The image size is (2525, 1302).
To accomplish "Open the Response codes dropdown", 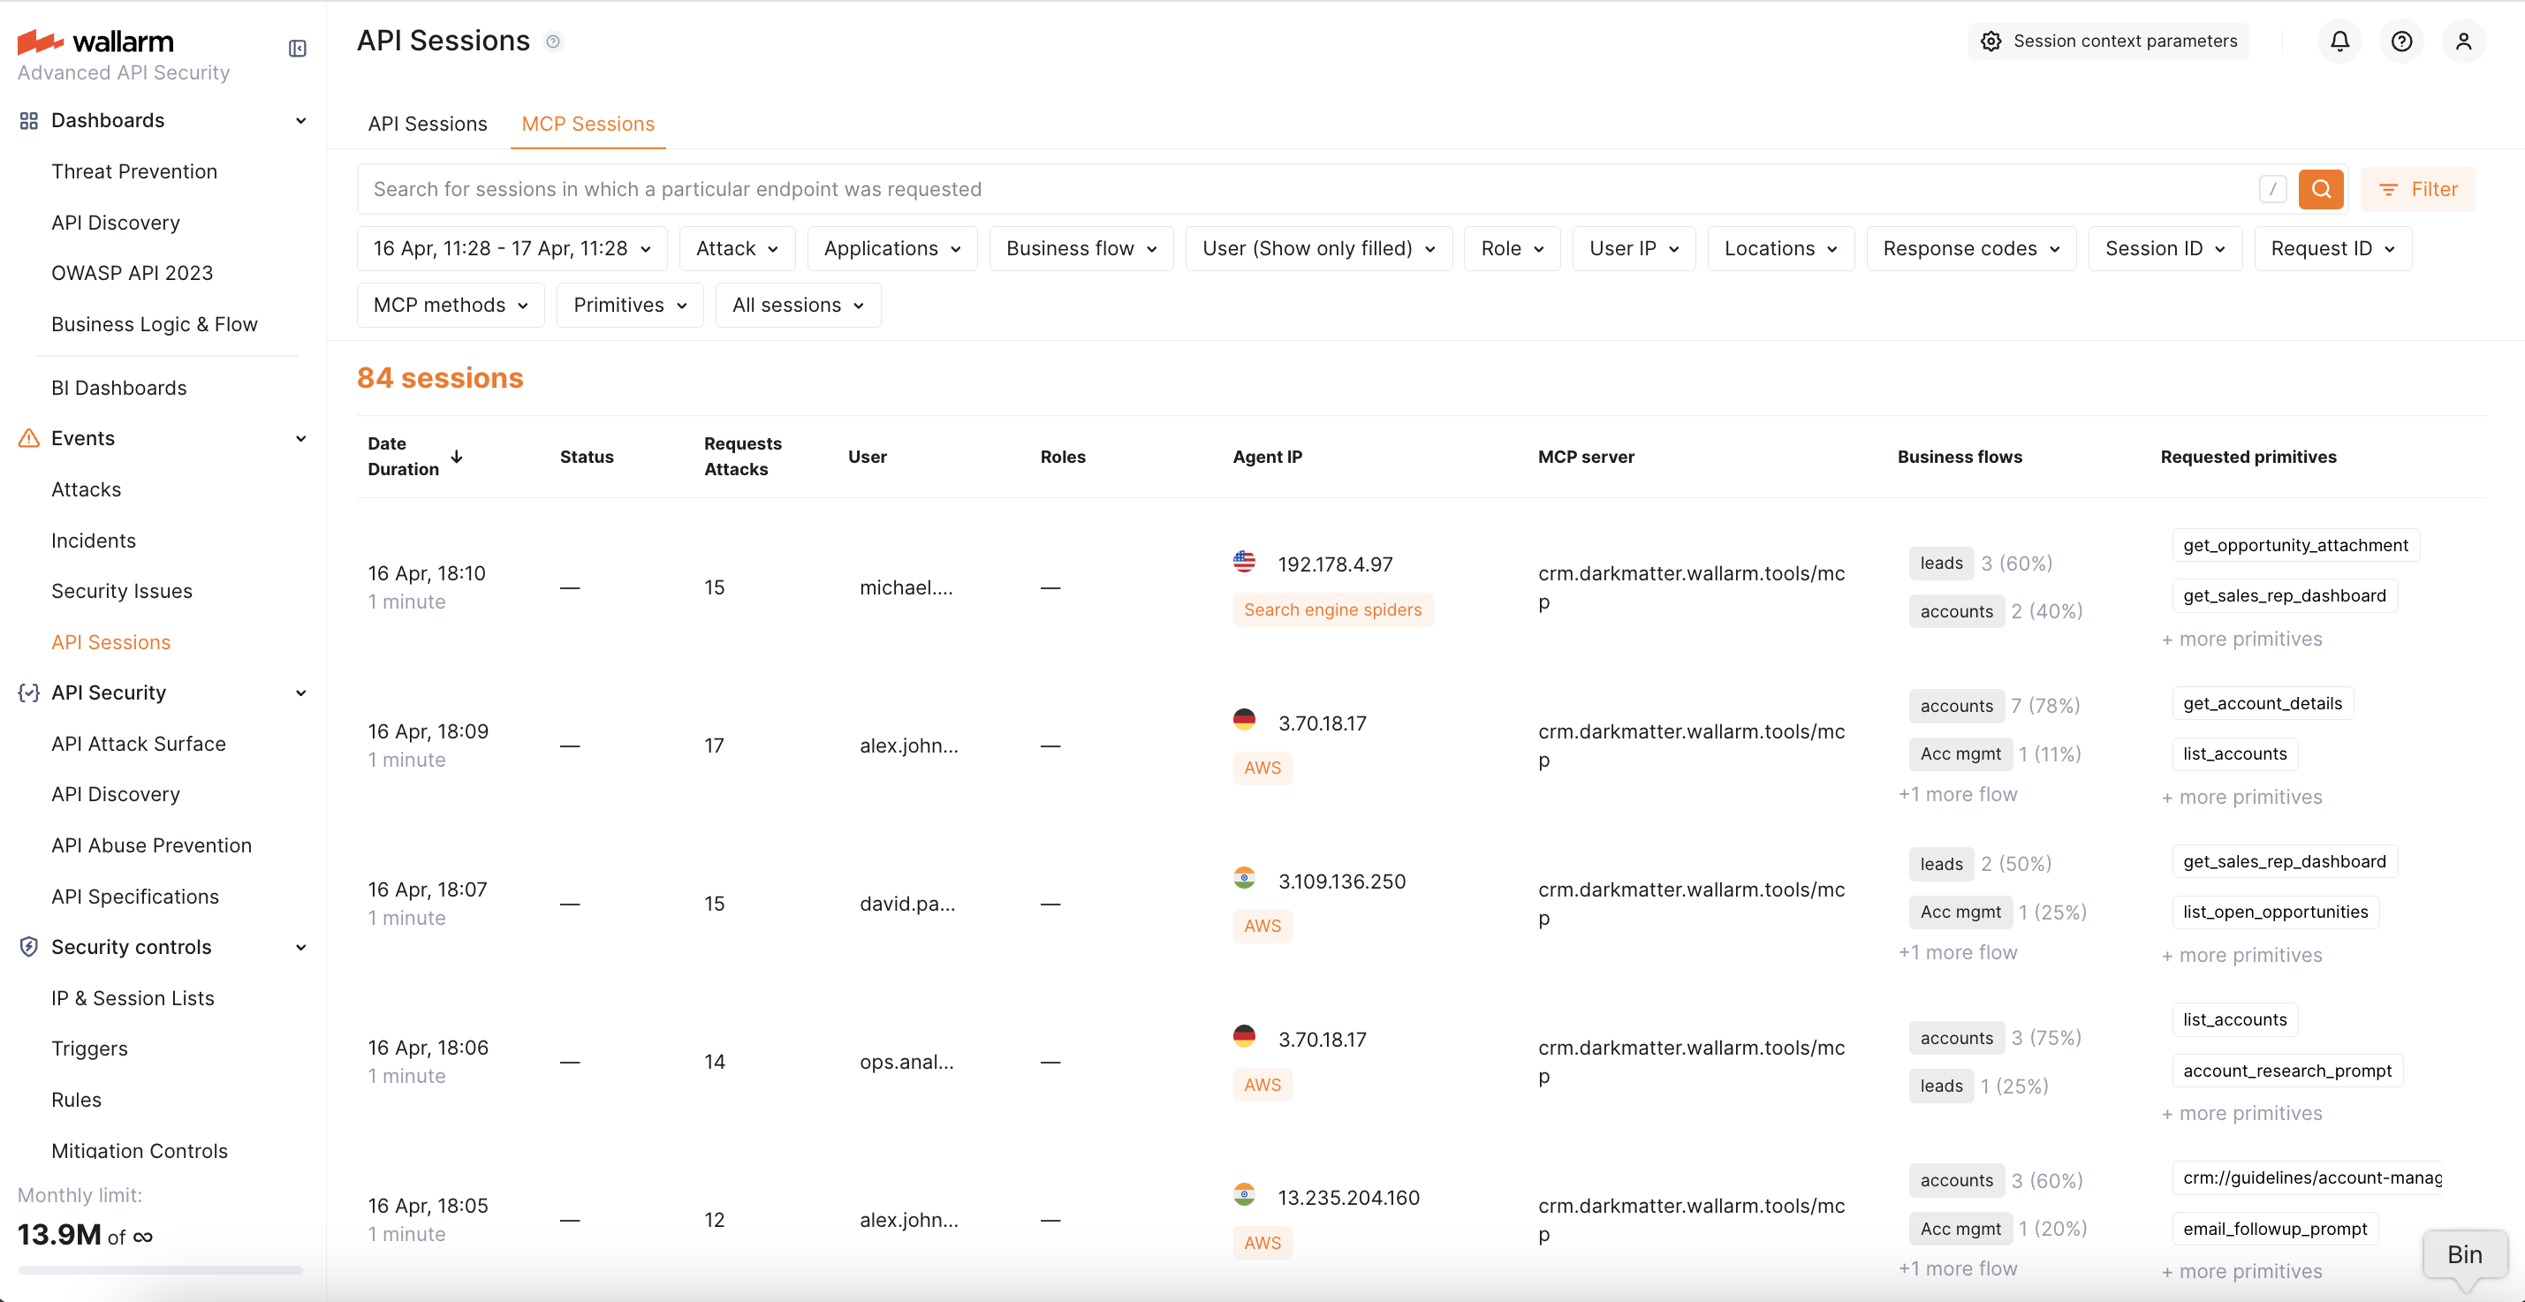I will coord(1970,249).
